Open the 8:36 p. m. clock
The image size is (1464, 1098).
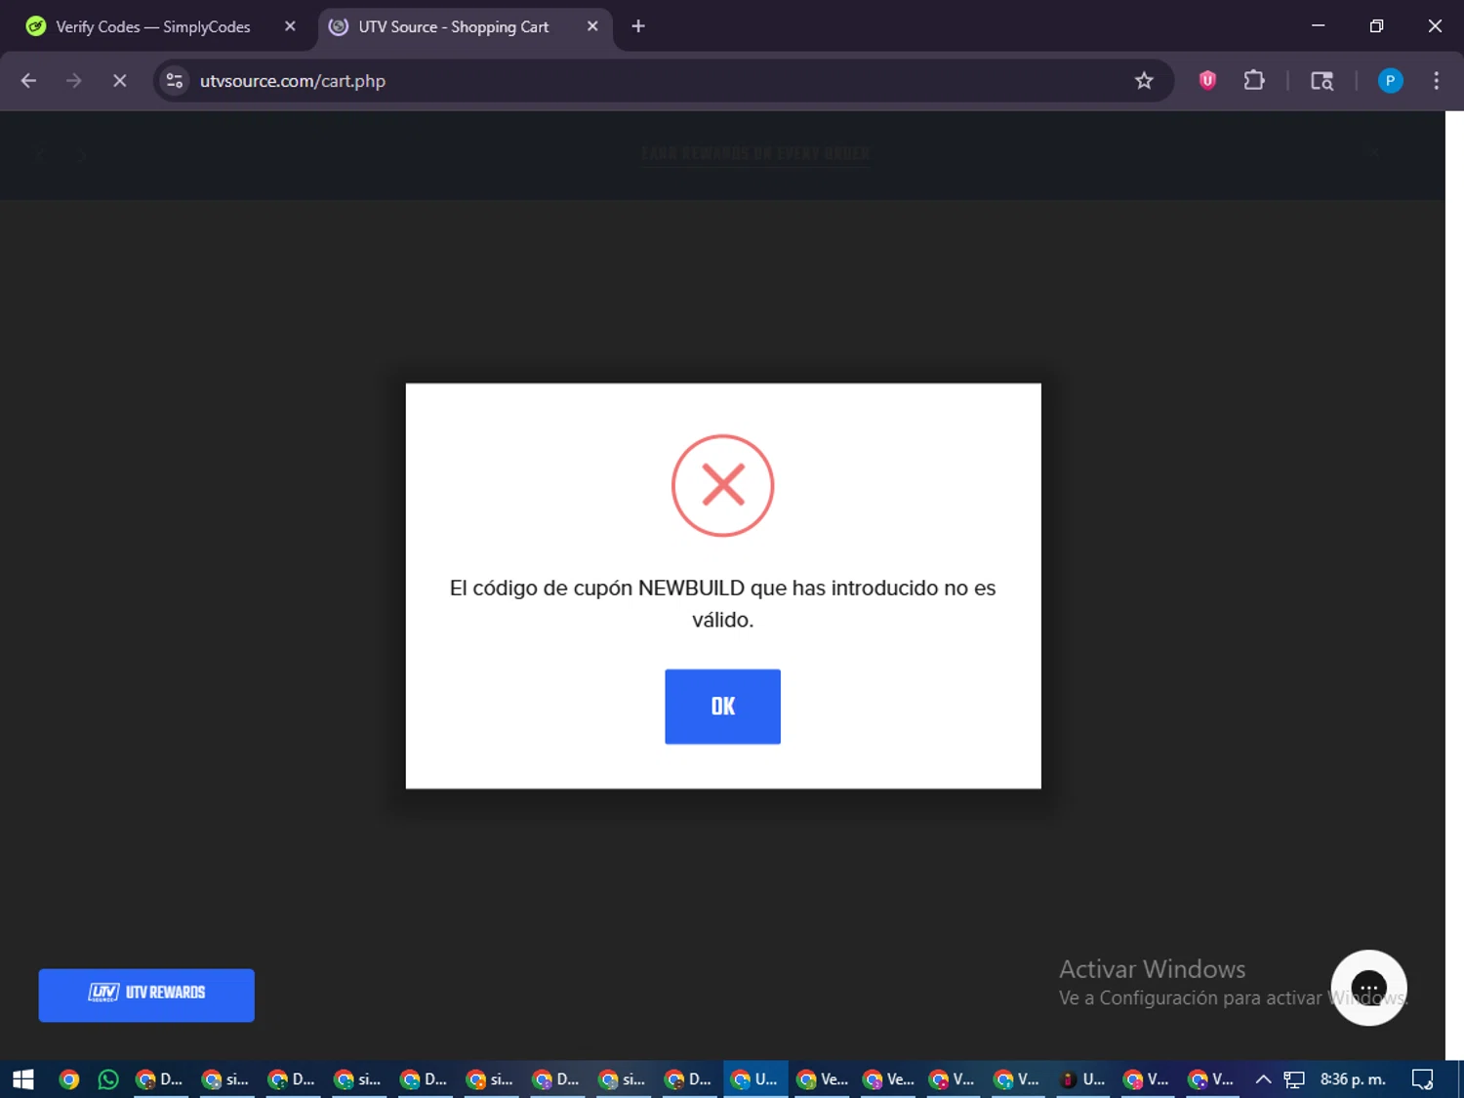pos(1353,1079)
